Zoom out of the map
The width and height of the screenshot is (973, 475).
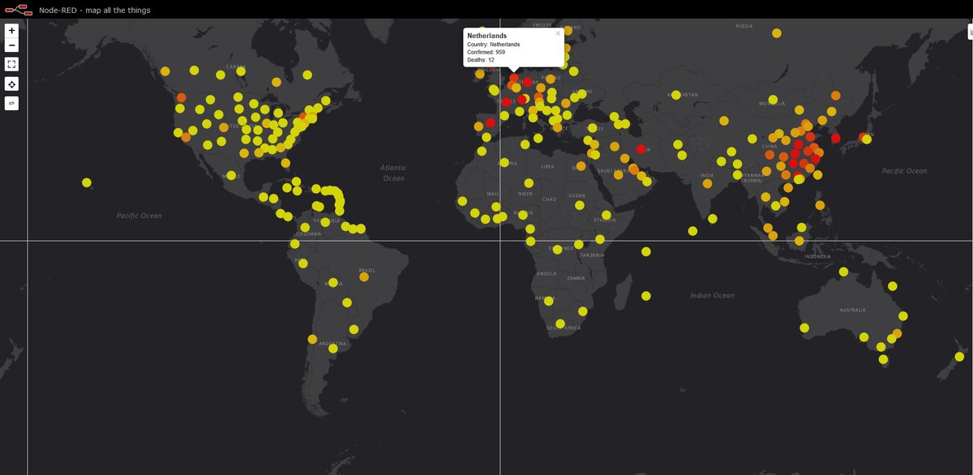[x=11, y=45]
